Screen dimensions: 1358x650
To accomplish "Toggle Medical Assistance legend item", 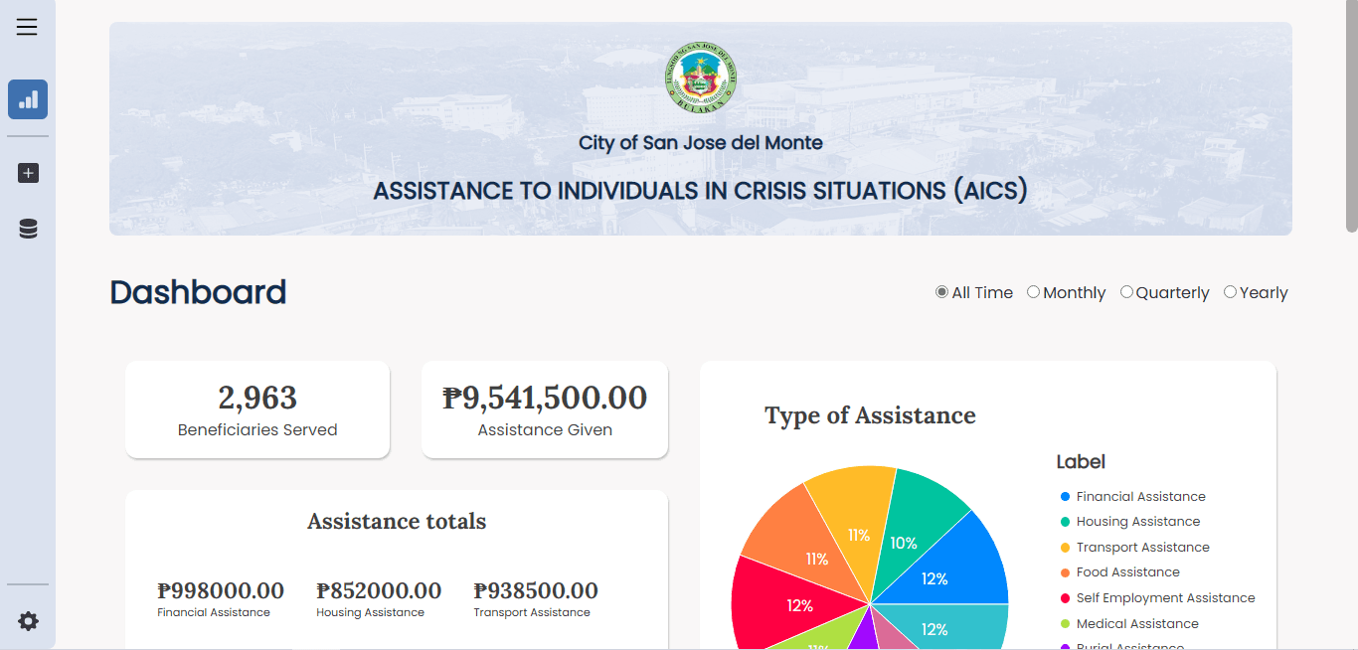I will pyautogui.click(x=1129, y=623).
